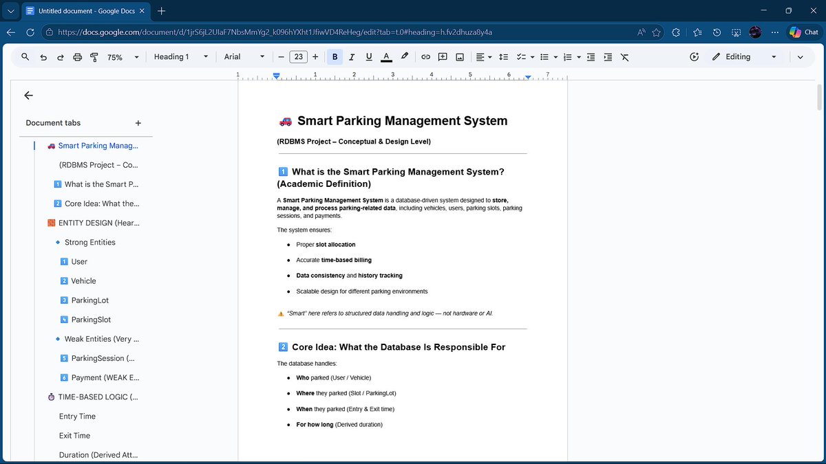This screenshot has height=464, width=826.
Task: Switch to Untitled document browser tab
Action: coord(85,11)
